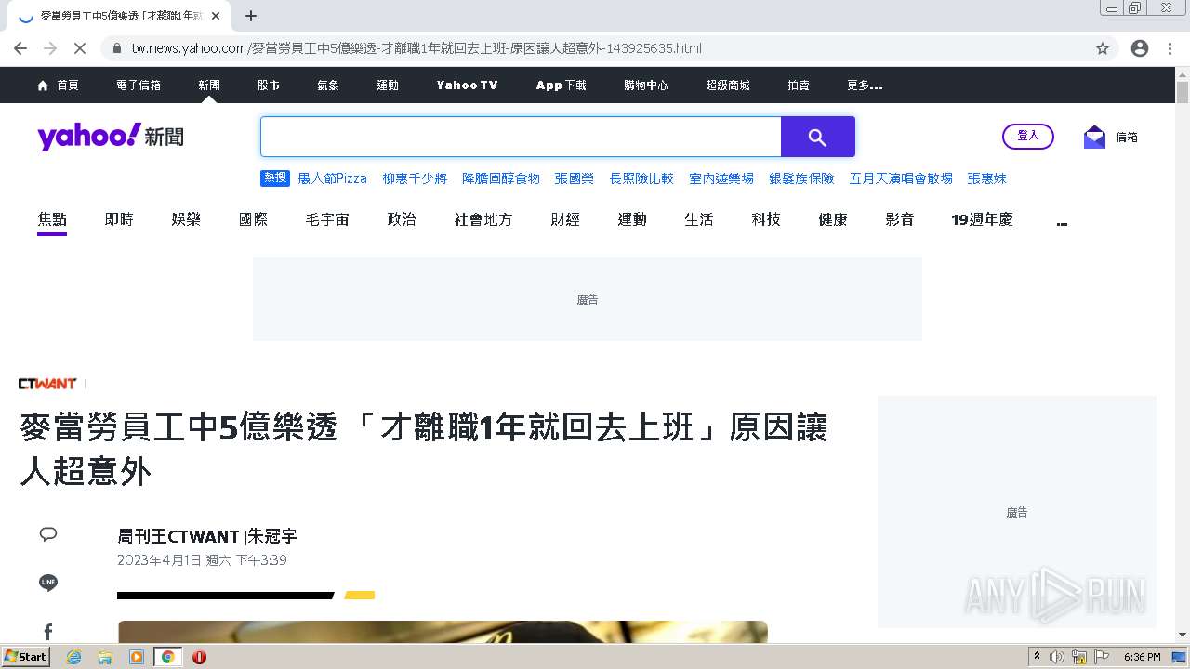Select the 娛樂 news tab

(186, 220)
